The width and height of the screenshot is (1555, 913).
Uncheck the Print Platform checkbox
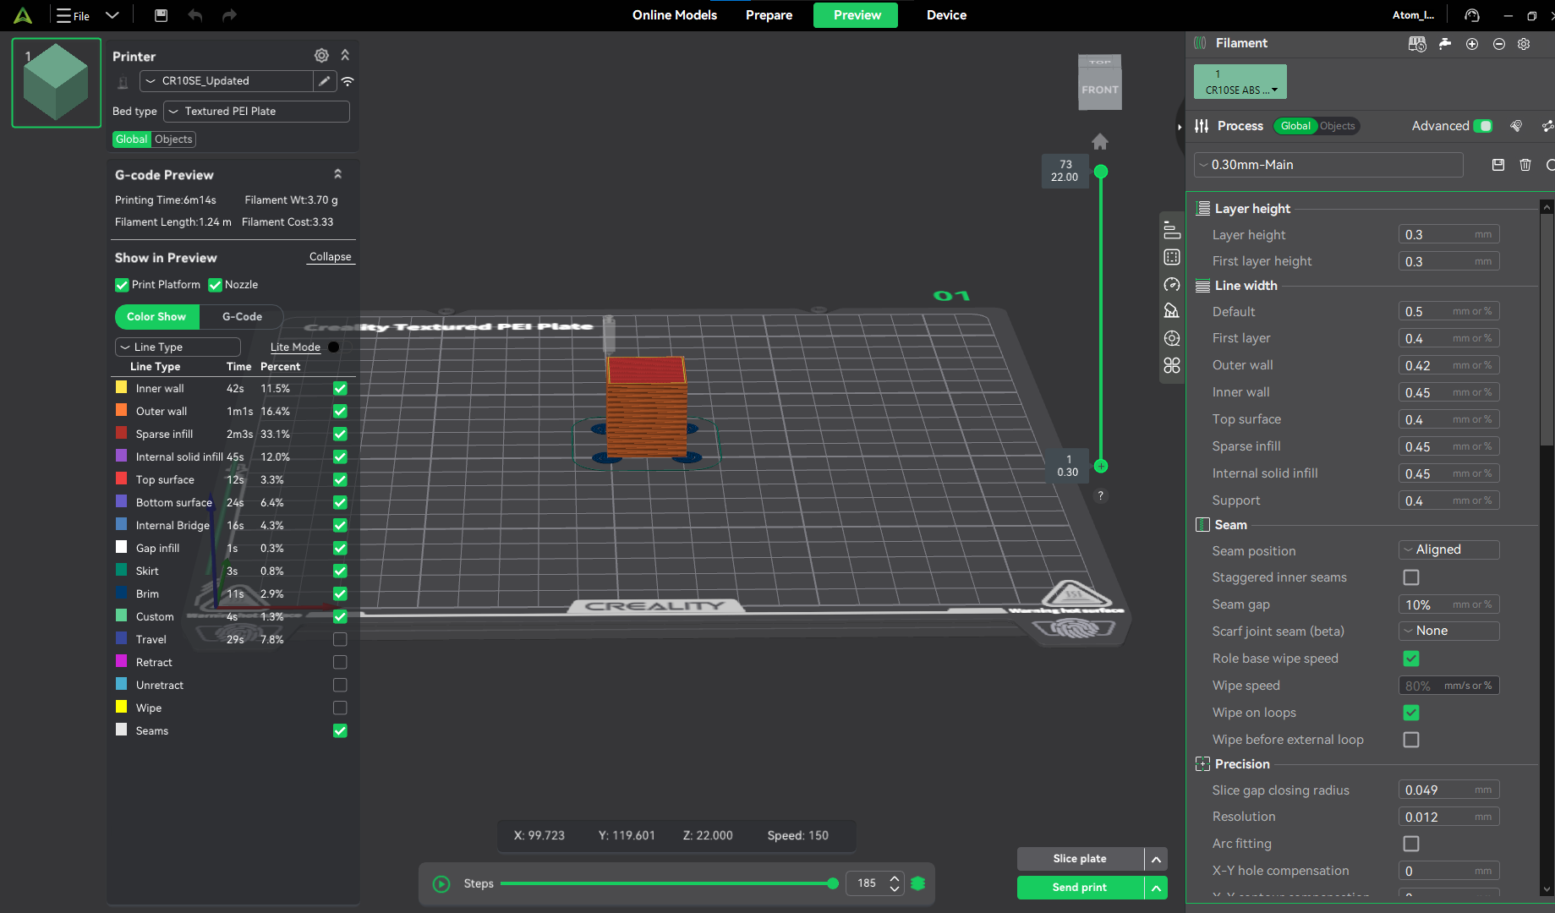[x=122, y=285]
